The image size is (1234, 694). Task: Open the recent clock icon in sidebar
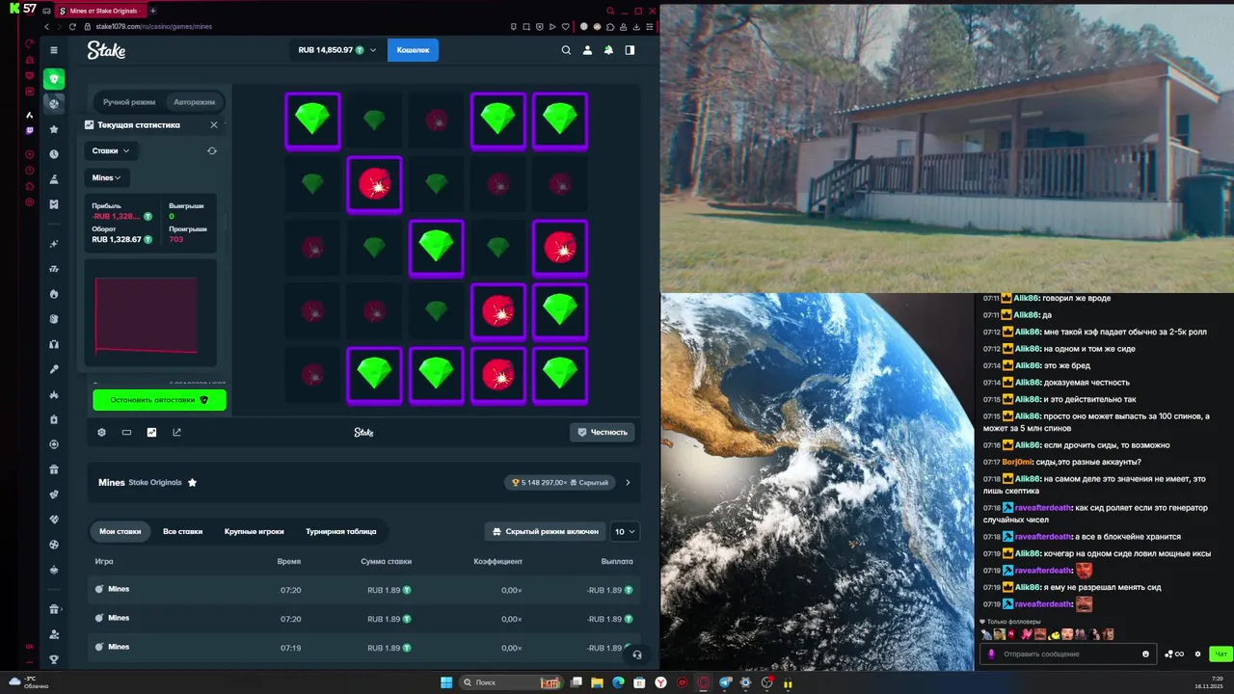(x=54, y=154)
